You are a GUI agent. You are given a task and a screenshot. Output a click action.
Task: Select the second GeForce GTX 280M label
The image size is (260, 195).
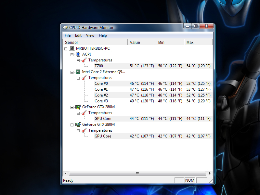pyautogui.click(x=98, y=124)
